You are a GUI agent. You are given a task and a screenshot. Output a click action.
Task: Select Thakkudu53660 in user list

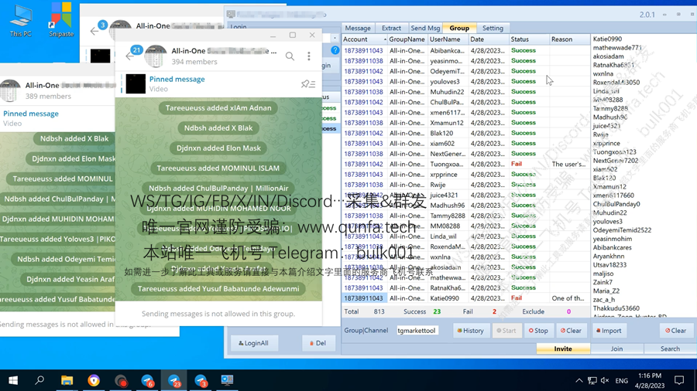pos(616,308)
